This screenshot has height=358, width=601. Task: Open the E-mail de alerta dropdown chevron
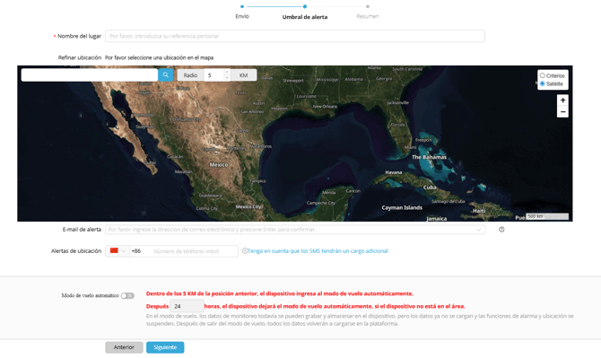479,230
